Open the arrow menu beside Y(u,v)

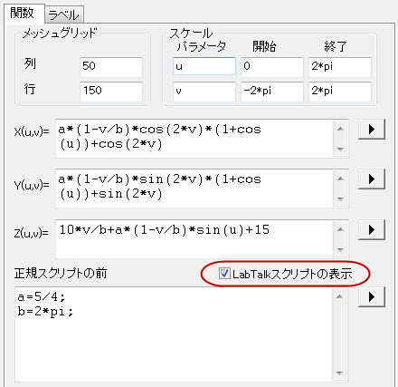pyautogui.click(x=372, y=179)
